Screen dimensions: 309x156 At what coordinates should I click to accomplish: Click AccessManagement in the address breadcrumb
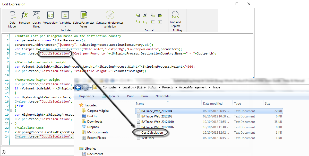click(193, 87)
